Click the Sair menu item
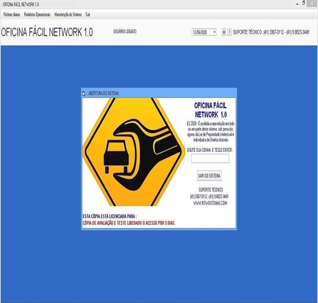318x303 pixels. pyautogui.click(x=87, y=14)
